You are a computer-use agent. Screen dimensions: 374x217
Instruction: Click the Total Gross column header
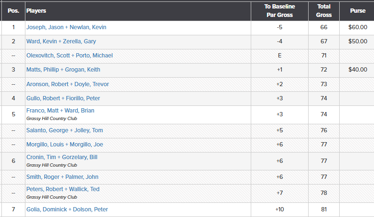[324, 11]
